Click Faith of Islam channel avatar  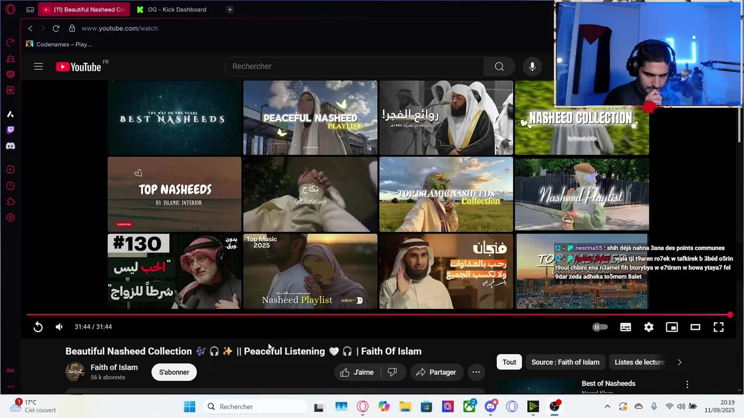pos(75,372)
